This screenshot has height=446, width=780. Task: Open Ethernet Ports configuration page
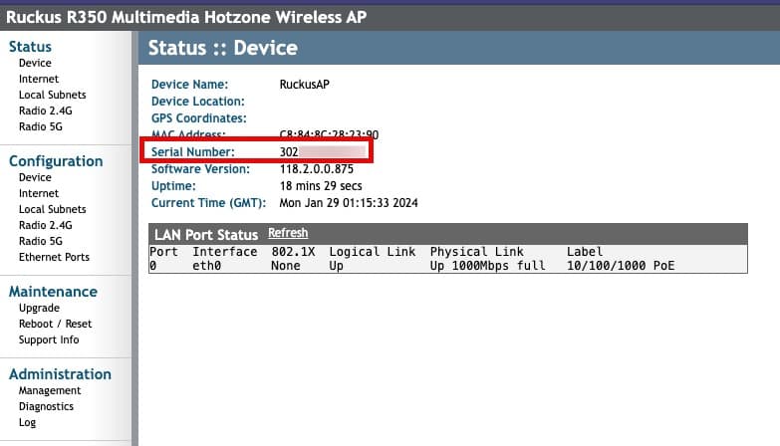pyautogui.click(x=54, y=257)
